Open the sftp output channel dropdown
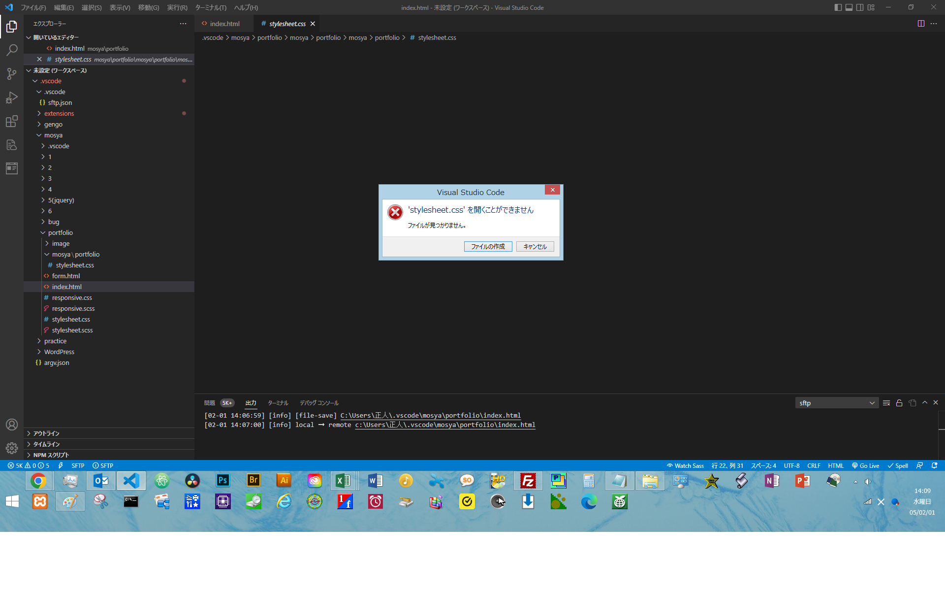The height and width of the screenshot is (591, 945). click(x=836, y=402)
